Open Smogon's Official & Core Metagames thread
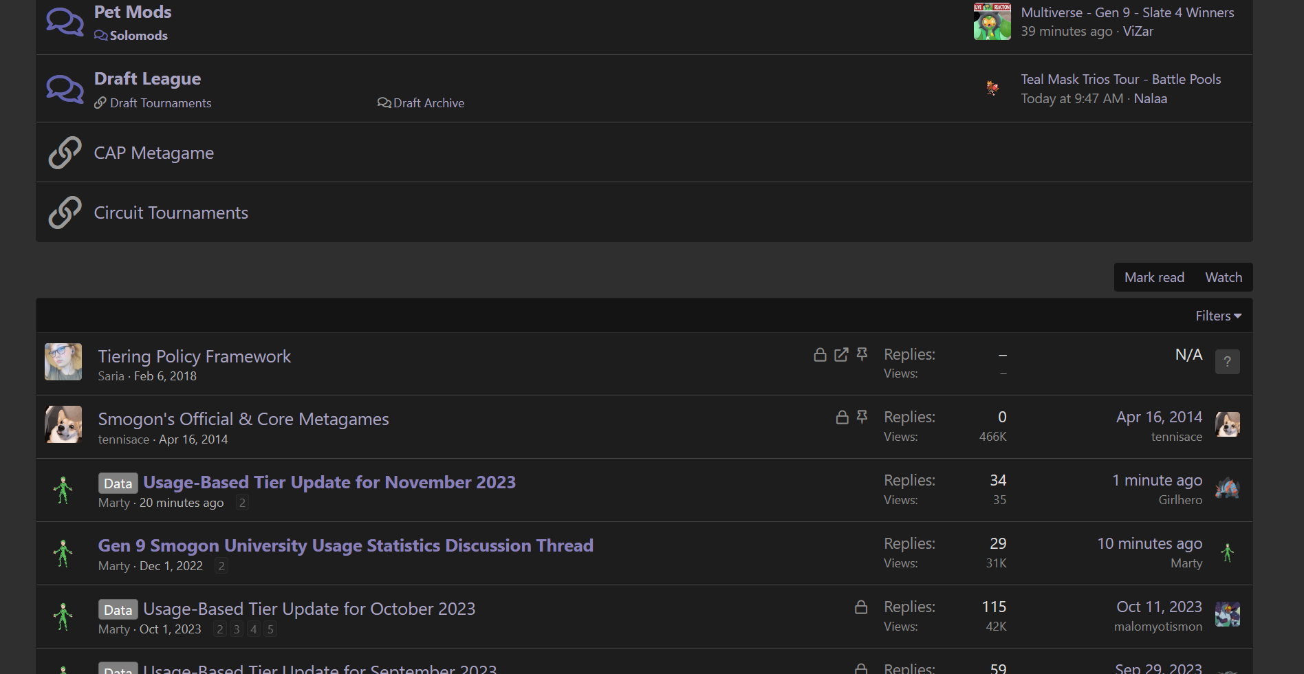This screenshot has width=1304, height=674. pos(243,419)
